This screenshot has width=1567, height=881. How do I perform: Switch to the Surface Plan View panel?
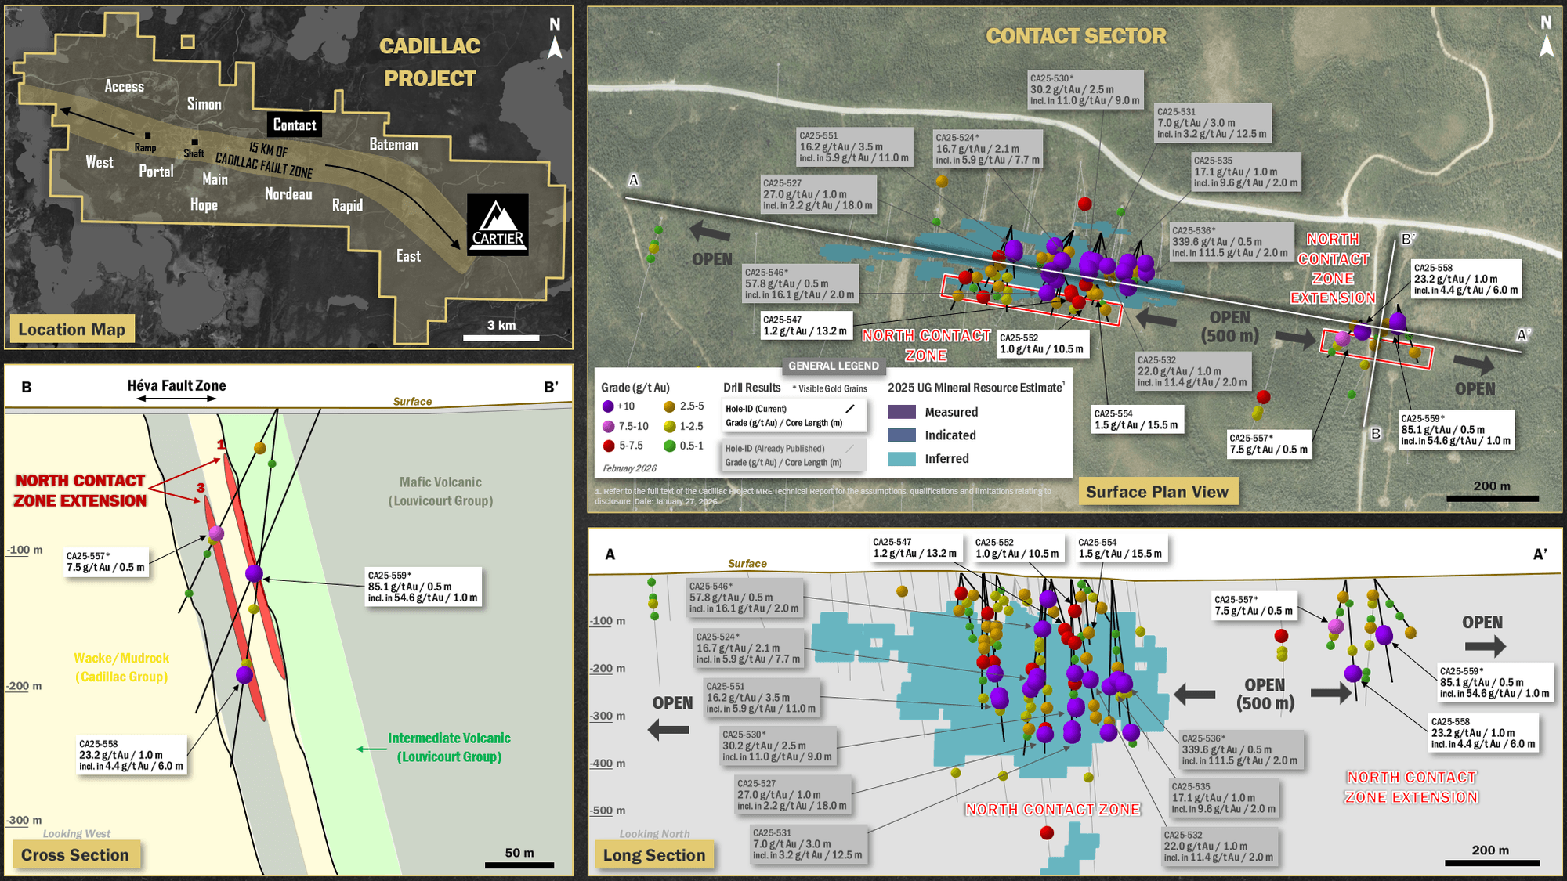click(1160, 491)
